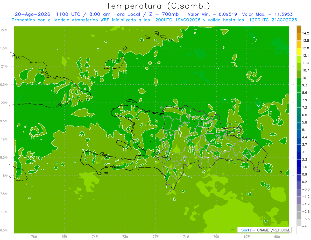Click the date text '20-Ago-2026'
Viewport: 311px width, 240px height.
[32, 14]
